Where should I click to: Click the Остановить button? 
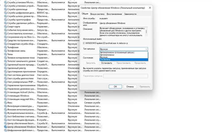click(107, 63)
